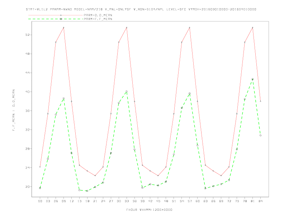Click the x-axis tick label 09

point(63,201)
